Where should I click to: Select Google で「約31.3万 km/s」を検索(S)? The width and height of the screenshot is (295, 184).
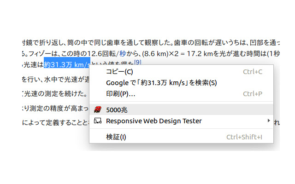click(181, 83)
